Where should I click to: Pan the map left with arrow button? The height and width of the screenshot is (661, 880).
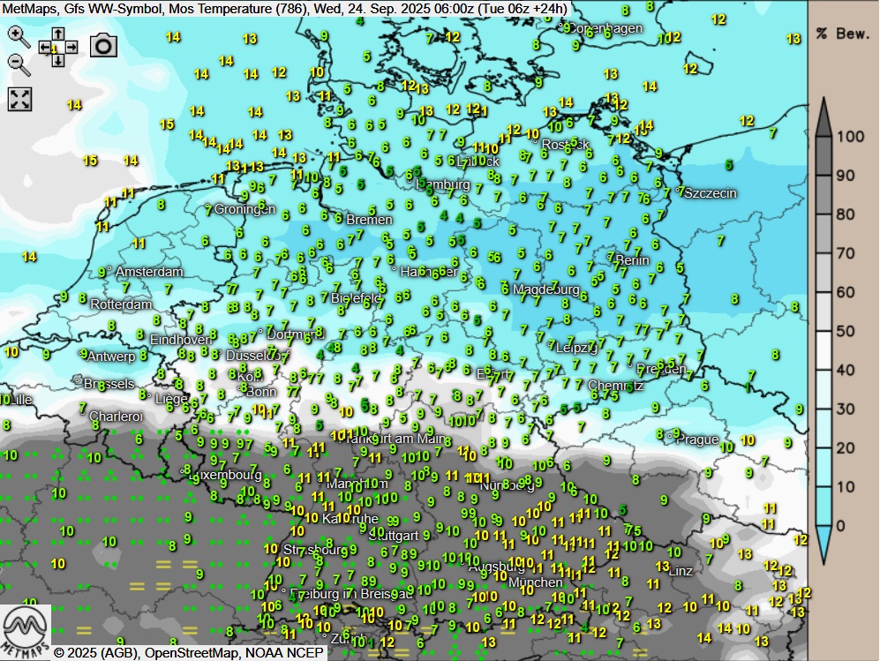[45, 48]
